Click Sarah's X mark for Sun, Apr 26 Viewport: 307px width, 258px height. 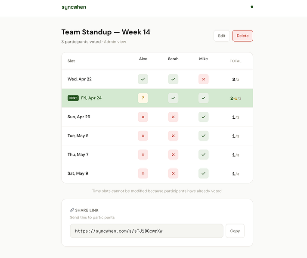point(173,117)
